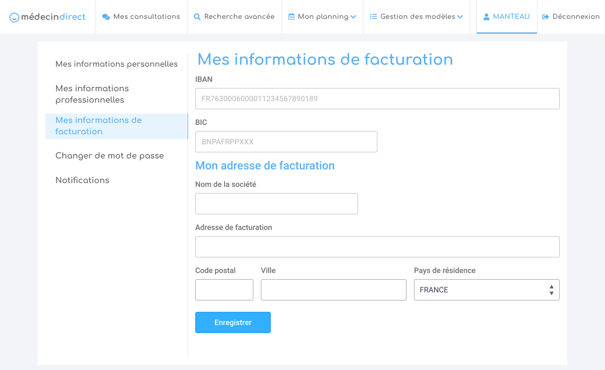Expand the Mon planning chevron
Screen dimensions: 605x370
[x=353, y=17]
